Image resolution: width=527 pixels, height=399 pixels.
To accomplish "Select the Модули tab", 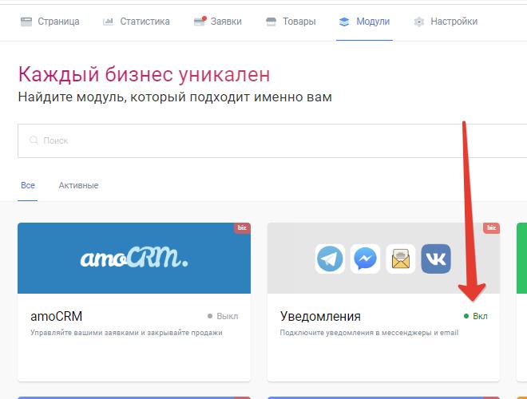I will pos(365,22).
